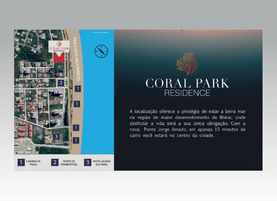Click legend number 2 Posto de Combustível

pos(55,162)
